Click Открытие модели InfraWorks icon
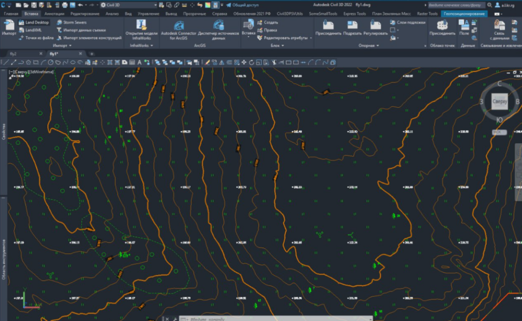 coord(142,30)
